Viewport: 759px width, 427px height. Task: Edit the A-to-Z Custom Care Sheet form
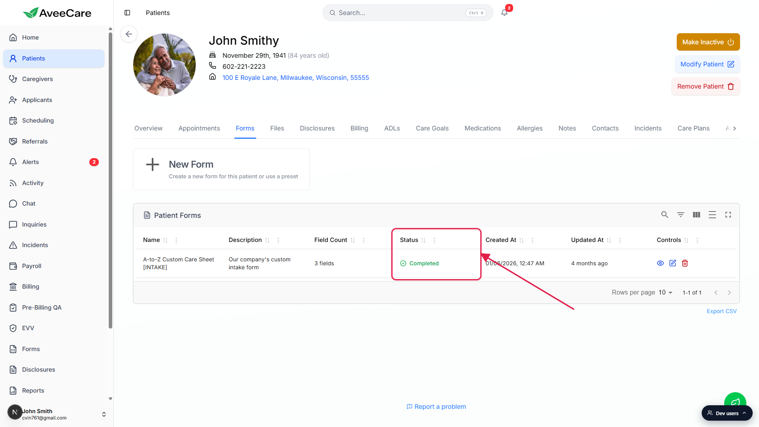(672, 263)
